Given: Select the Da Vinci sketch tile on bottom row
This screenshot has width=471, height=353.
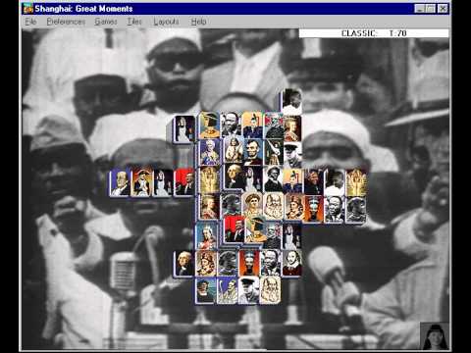Looking at the screenshot, I should (x=270, y=290).
